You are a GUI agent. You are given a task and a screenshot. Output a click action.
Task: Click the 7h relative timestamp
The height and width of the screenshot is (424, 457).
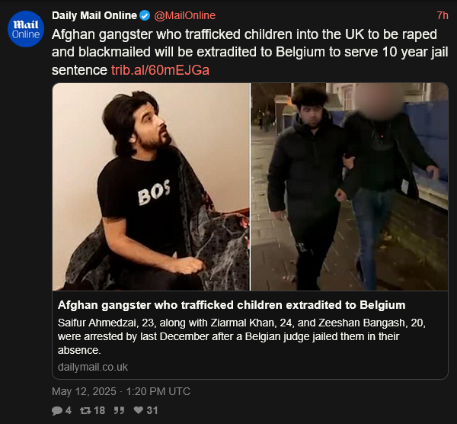443,15
